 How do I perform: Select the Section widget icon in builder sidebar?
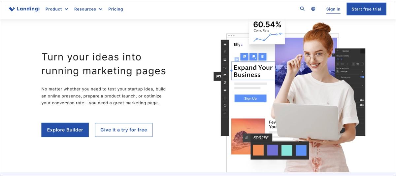[225, 44]
